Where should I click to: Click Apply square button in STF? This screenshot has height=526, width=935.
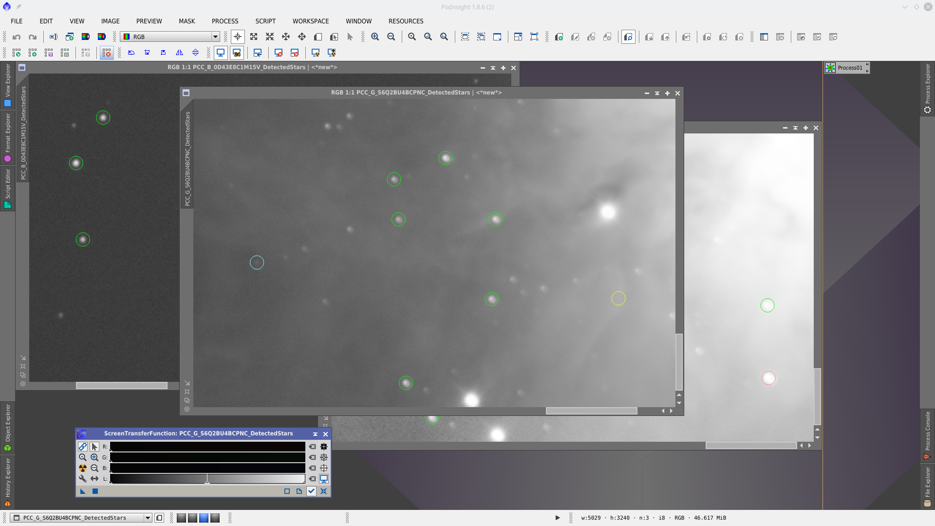coord(95,491)
